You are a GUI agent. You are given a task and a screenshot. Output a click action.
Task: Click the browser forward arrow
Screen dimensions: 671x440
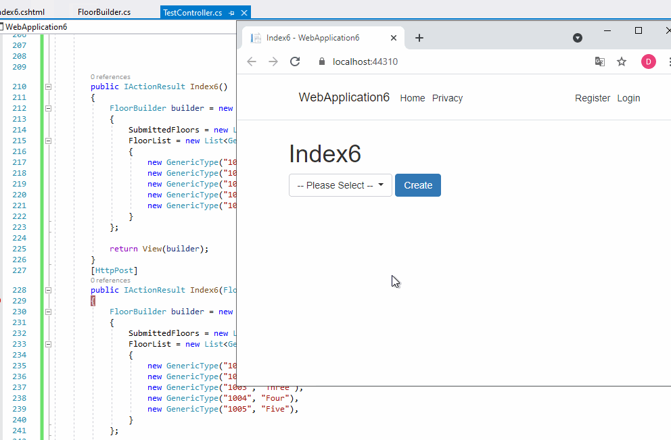coord(273,62)
